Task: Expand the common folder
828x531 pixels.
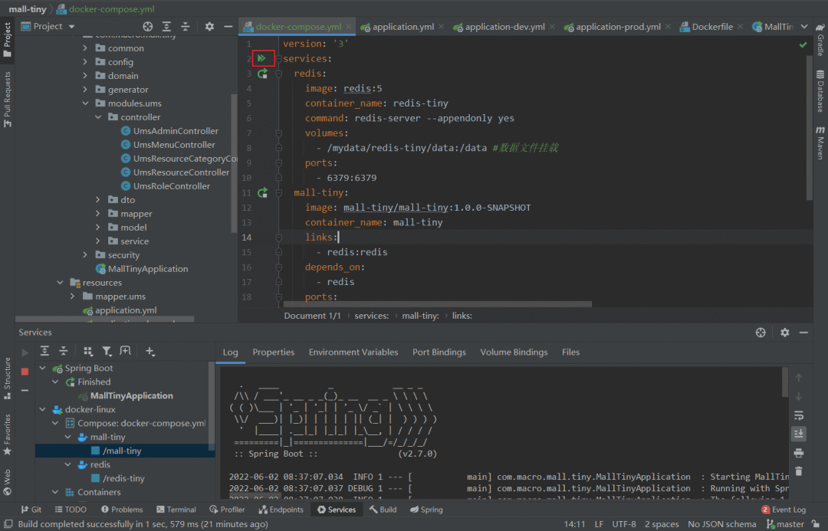Action: (86, 48)
